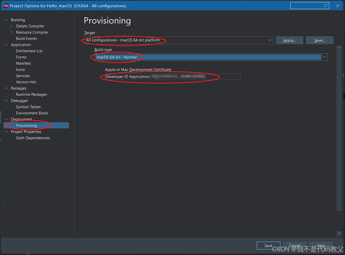Click the Help button
The width and height of the screenshot is (345, 255).
click(321, 245)
